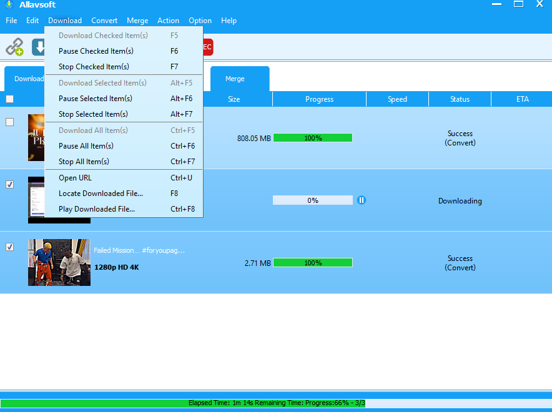Image resolution: width=552 pixels, height=412 pixels.
Task: Uncheck the second download item's checkbox
Action: coord(9,185)
